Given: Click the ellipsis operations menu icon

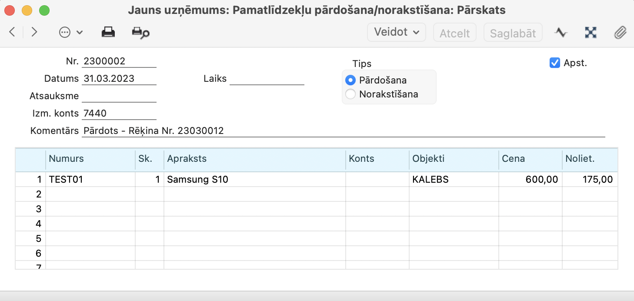Looking at the screenshot, I should pos(65,33).
